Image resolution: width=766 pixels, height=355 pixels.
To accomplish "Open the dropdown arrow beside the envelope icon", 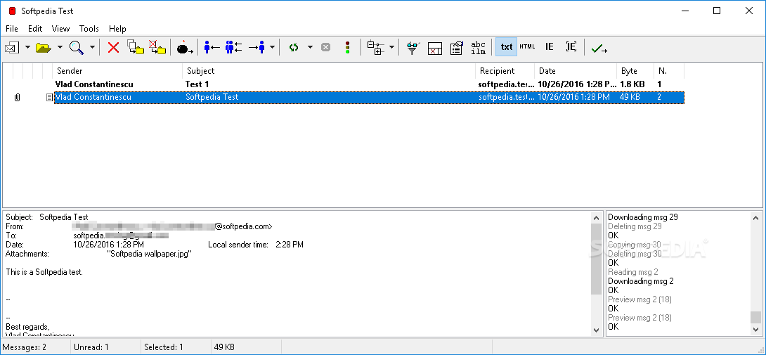I will (27, 47).
